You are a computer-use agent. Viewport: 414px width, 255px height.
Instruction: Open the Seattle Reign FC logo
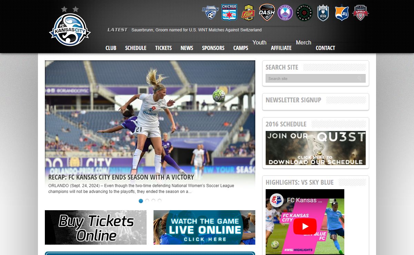323,13
